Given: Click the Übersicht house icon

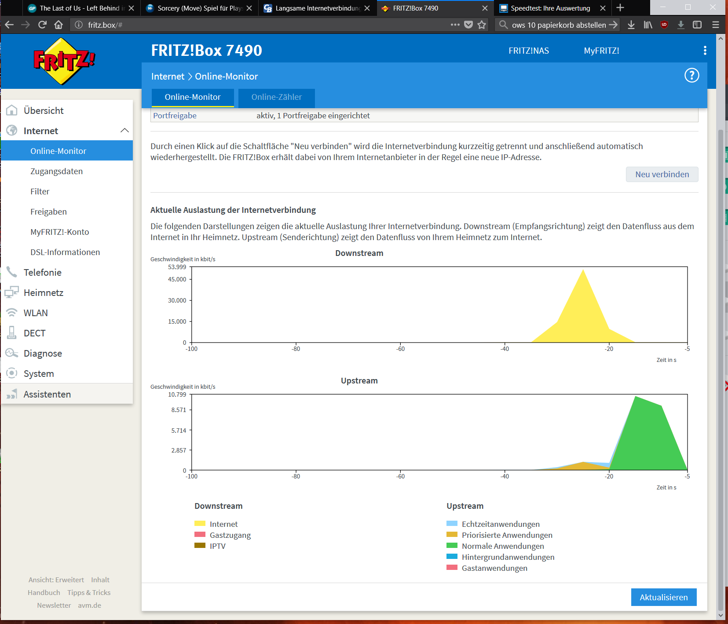Looking at the screenshot, I should [x=12, y=110].
